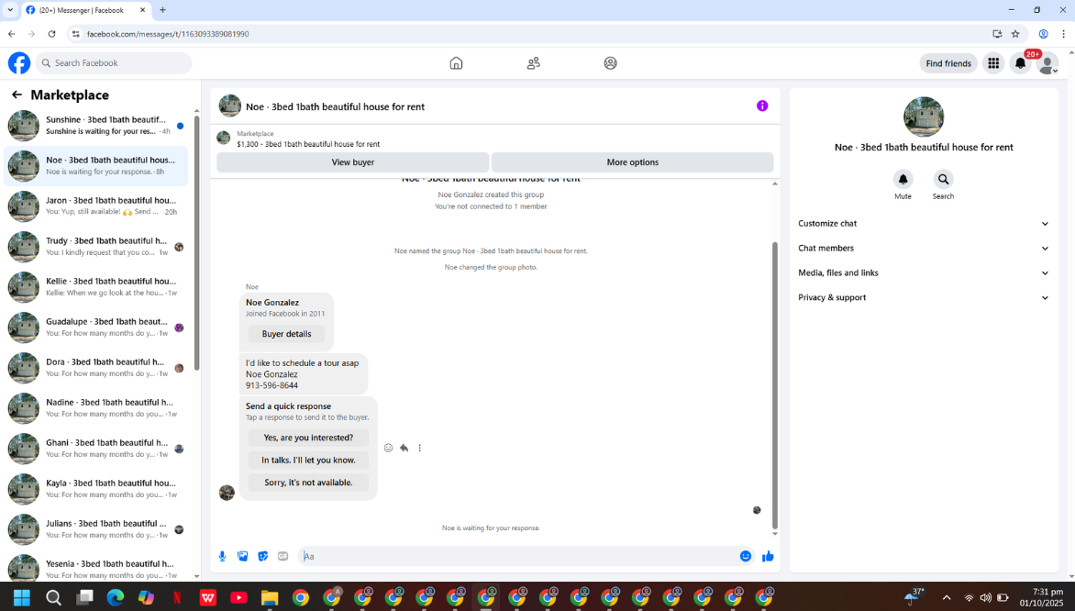This screenshot has width=1075, height=611.
Task: Click the back arrow next to Marketplace
Action: (17, 94)
